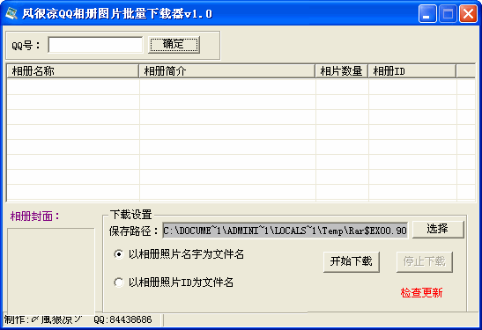
Task: Click the 保存路径 path field
Action: tap(285, 231)
